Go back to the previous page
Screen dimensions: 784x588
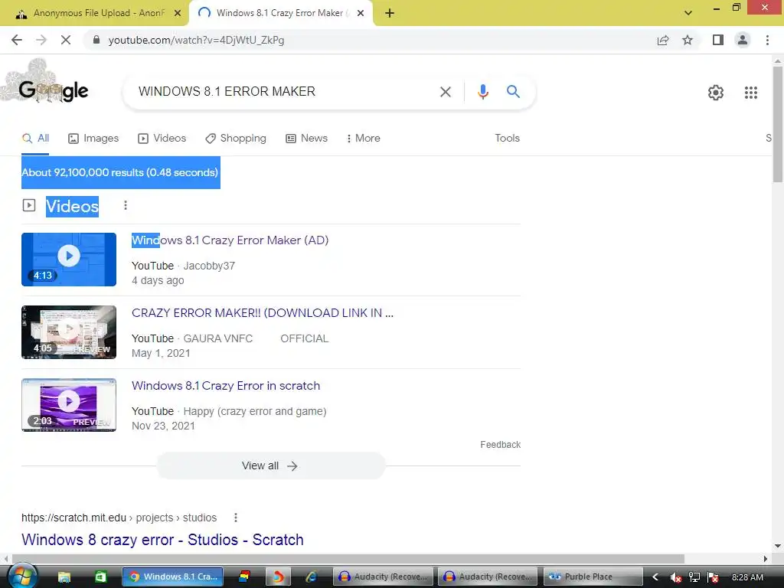point(17,40)
